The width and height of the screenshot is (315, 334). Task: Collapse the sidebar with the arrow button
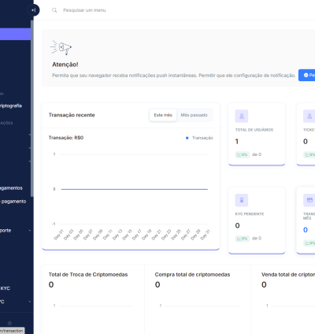pyautogui.click(x=34, y=10)
